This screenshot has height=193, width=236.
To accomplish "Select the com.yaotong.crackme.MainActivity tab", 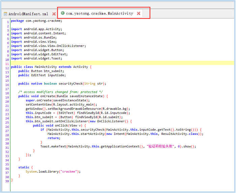I will 99,14.
